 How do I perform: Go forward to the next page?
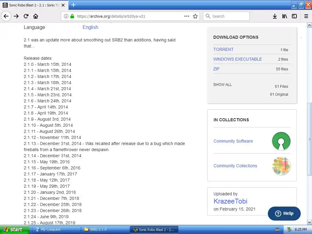[x=16, y=16]
